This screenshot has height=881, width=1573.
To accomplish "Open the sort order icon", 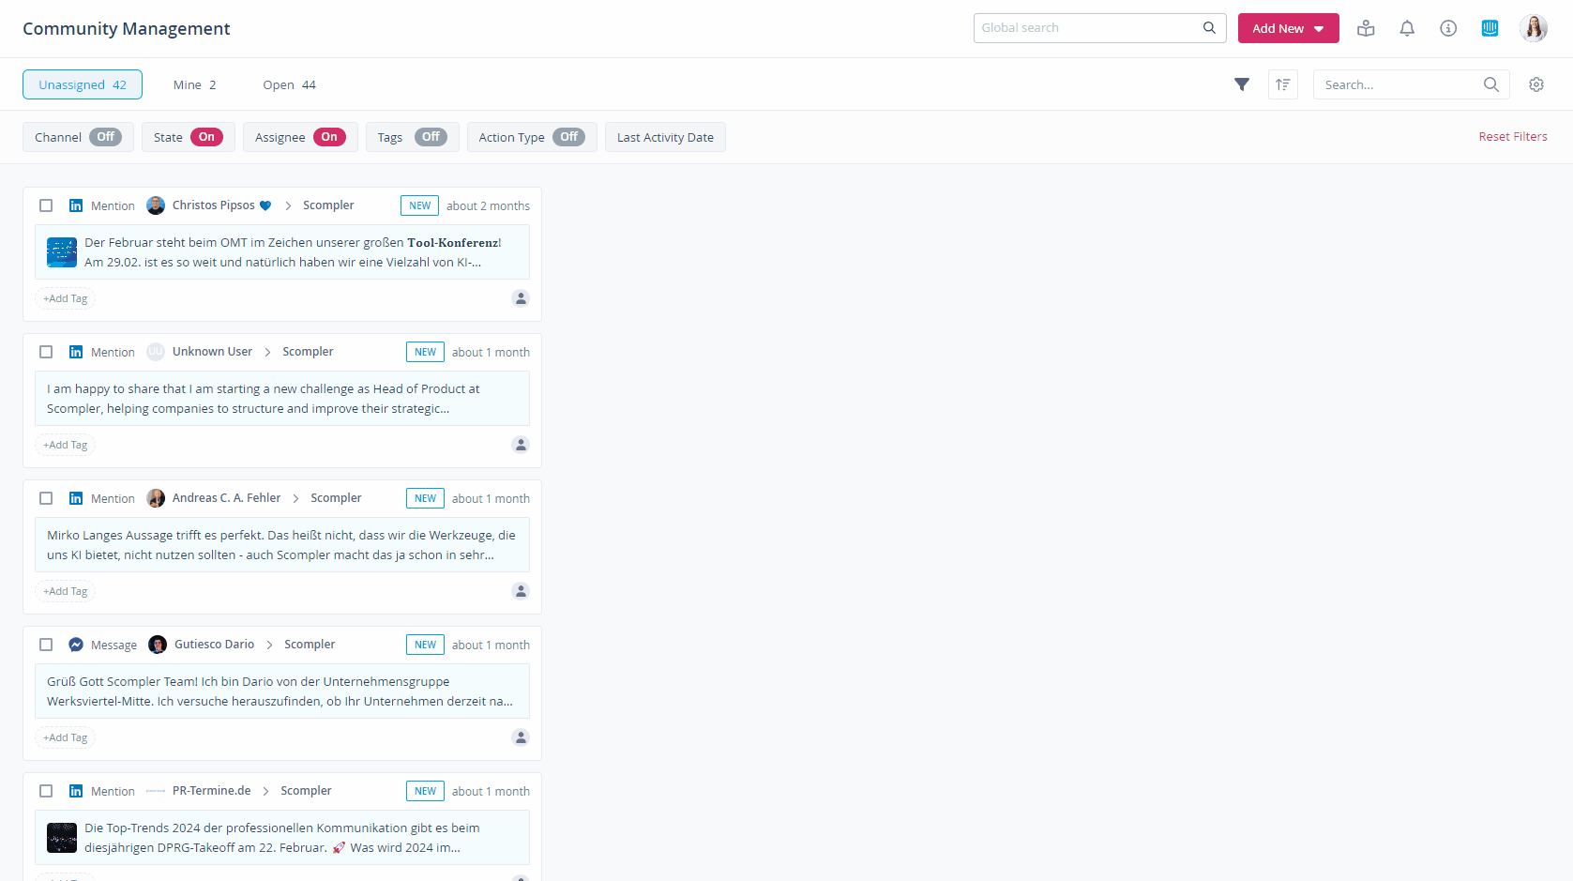I will [1282, 84].
